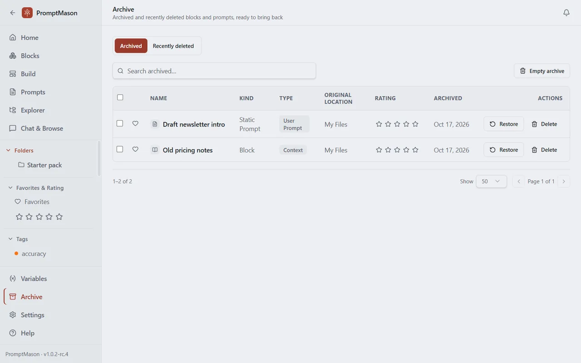Screen dimensions: 581x363
Task: Rate Old pricing notes one star
Action: pos(379,150)
